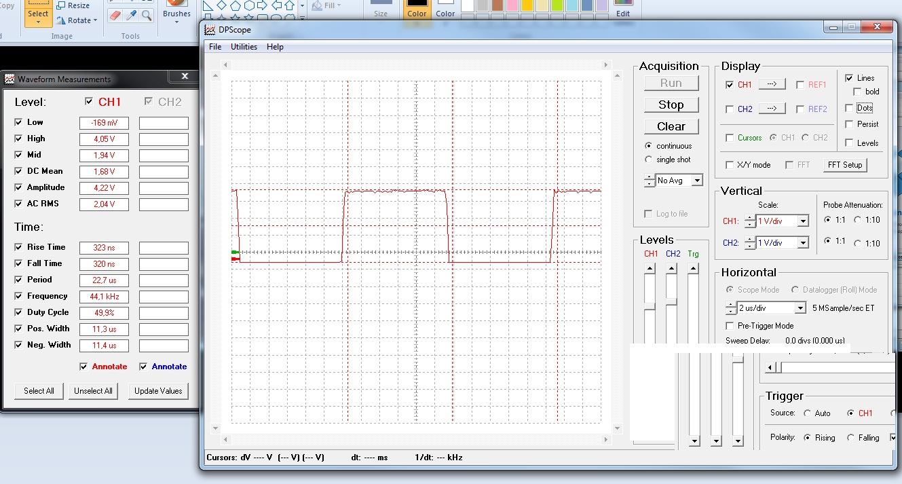Screen dimensions: 902x484
Task: Click the Select tool in Paint
Action: pyautogui.click(x=38, y=12)
